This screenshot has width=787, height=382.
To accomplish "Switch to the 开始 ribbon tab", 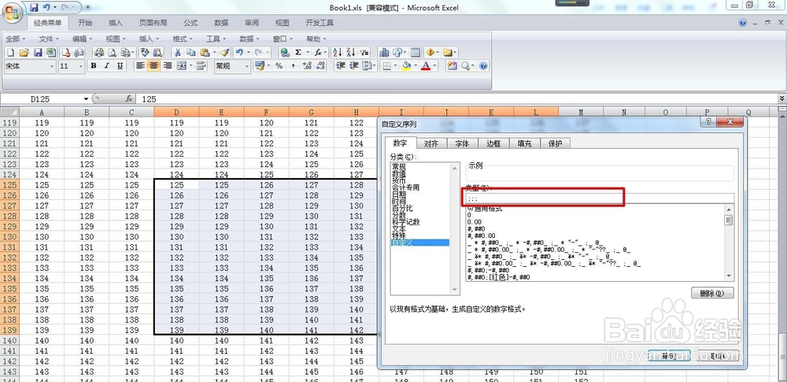I will tap(85, 23).
